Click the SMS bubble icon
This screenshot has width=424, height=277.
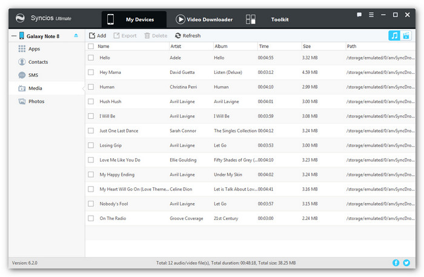pos(22,75)
